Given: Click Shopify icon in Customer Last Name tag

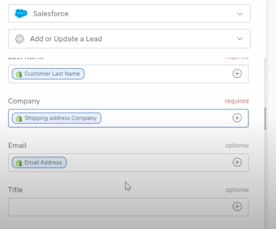Looking at the screenshot, I should [19, 74].
